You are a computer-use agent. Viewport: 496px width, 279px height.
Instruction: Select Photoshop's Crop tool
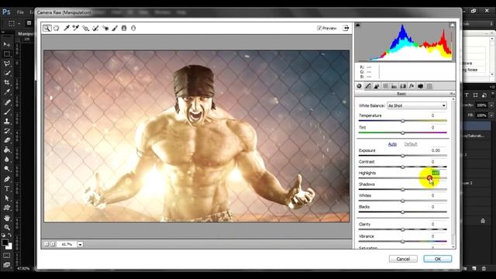click(x=7, y=83)
